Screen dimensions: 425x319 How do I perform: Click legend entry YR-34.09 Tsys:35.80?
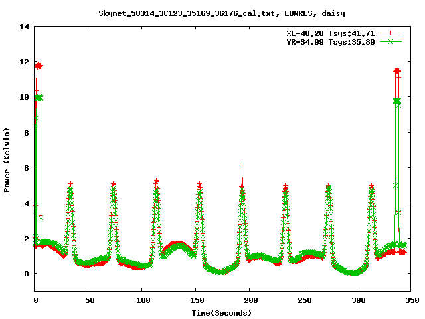[x=331, y=42]
